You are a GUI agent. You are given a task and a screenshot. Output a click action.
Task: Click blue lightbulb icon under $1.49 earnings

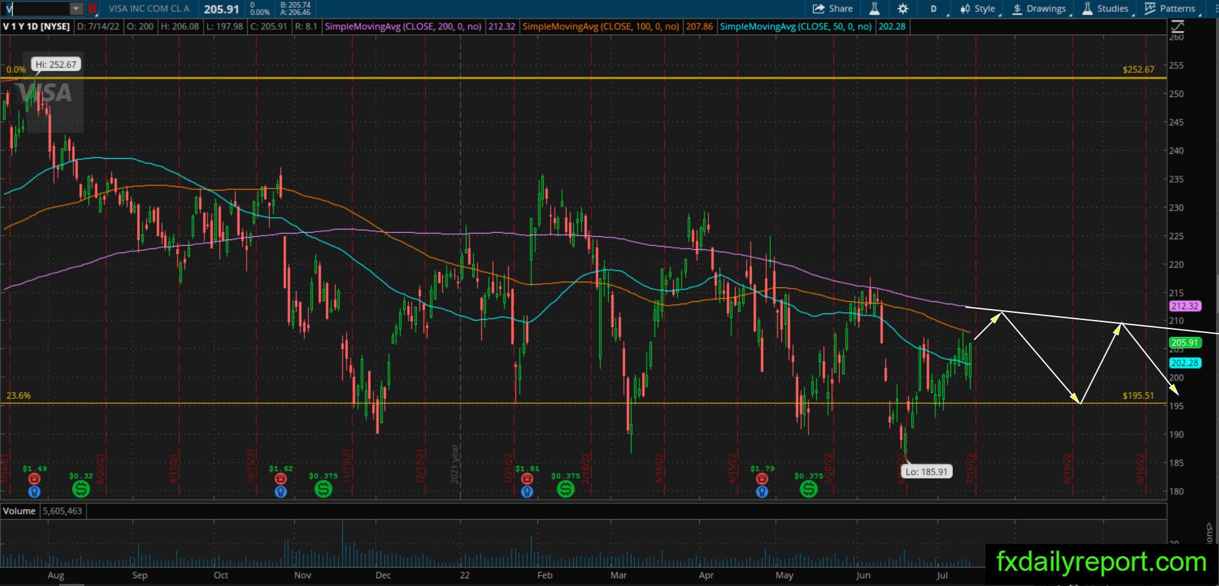34,492
